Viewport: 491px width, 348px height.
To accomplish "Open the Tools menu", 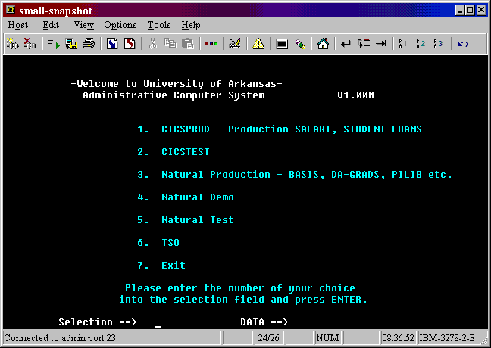I will (159, 25).
